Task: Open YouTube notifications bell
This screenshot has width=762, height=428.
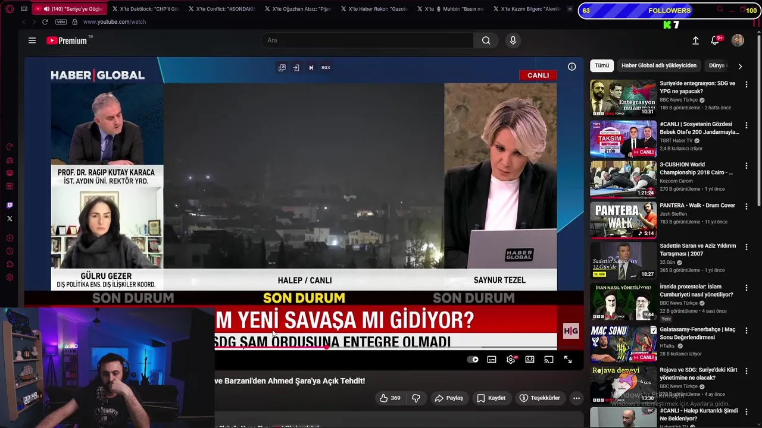Action: (x=716, y=40)
